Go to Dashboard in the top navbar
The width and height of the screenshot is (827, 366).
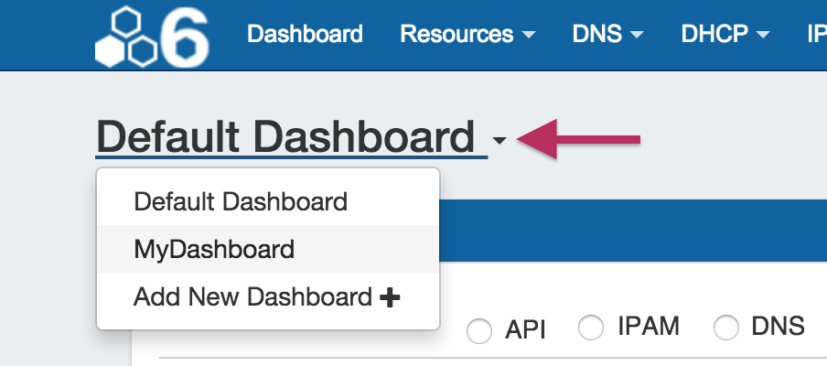click(305, 35)
